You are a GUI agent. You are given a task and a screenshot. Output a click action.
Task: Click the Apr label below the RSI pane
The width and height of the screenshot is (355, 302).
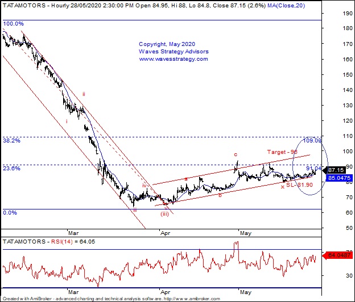(166, 292)
